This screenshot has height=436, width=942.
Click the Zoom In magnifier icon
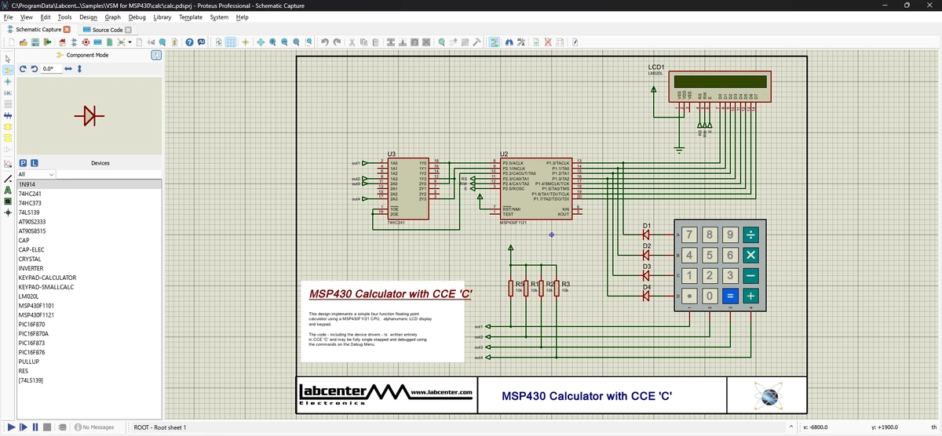click(x=272, y=42)
